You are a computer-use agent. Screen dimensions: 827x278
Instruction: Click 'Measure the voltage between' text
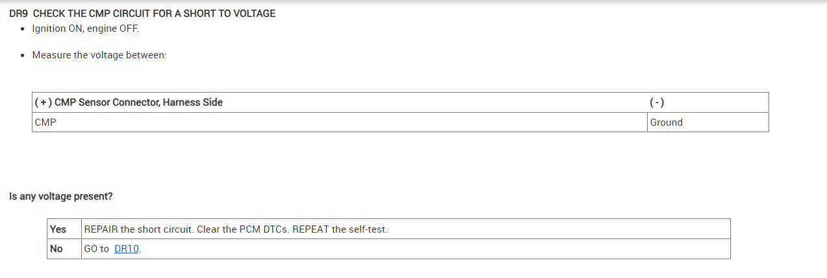[x=99, y=55]
